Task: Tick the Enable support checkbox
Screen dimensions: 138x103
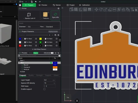Action: [44, 89]
